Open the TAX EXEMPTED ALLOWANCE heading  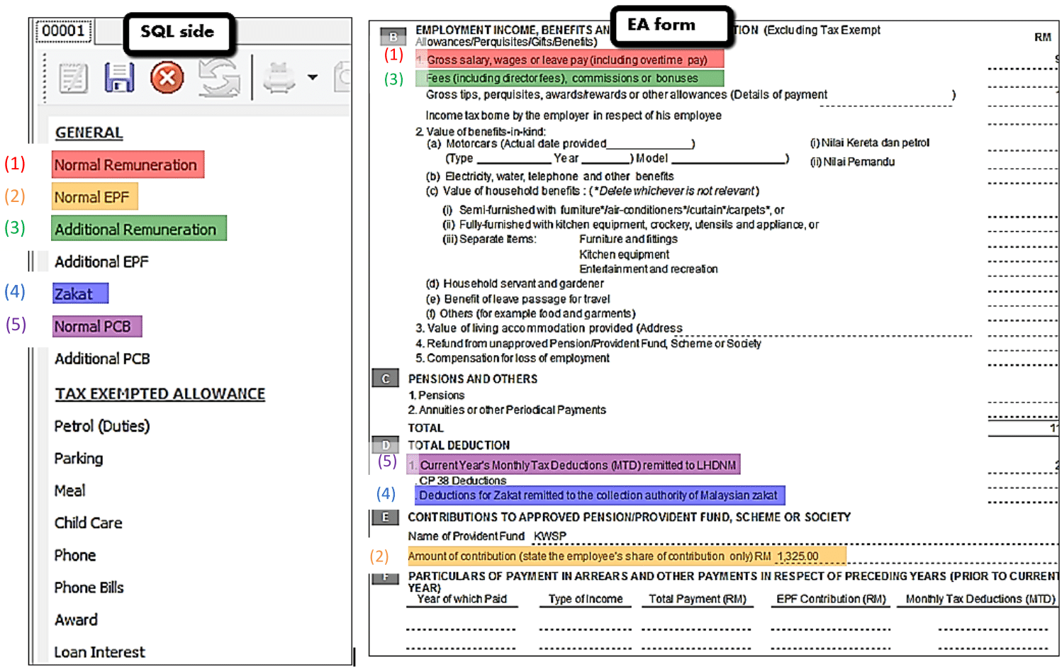[x=160, y=393]
